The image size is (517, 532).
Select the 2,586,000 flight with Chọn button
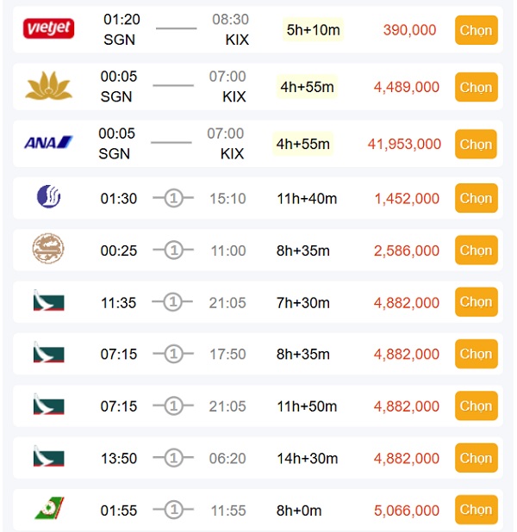pyautogui.click(x=476, y=251)
